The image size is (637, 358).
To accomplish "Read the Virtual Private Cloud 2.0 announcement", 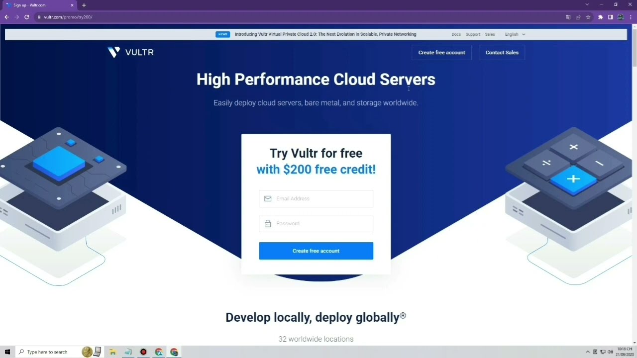I will tap(325, 34).
